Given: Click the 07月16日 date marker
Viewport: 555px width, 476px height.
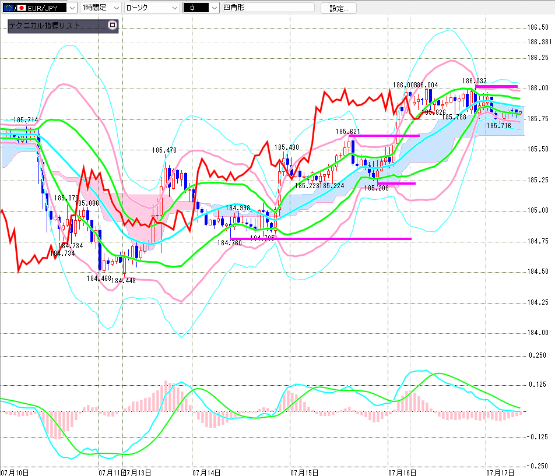Looking at the screenshot, I should [x=402, y=473].
